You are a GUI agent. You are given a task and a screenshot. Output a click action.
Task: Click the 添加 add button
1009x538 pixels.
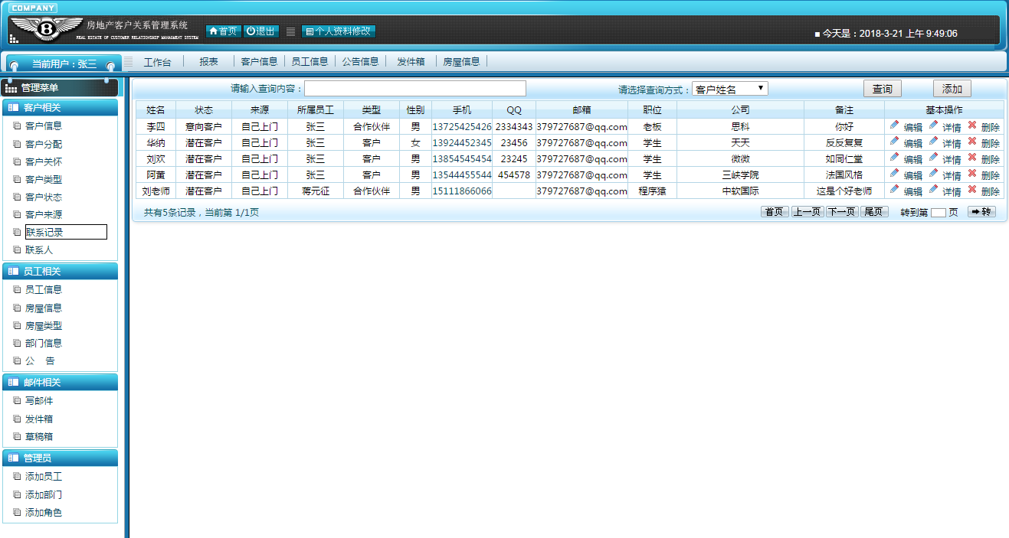952,89
